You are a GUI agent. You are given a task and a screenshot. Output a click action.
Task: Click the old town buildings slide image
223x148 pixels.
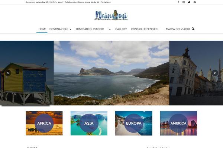pyautogui.click(x=196, y=73)
